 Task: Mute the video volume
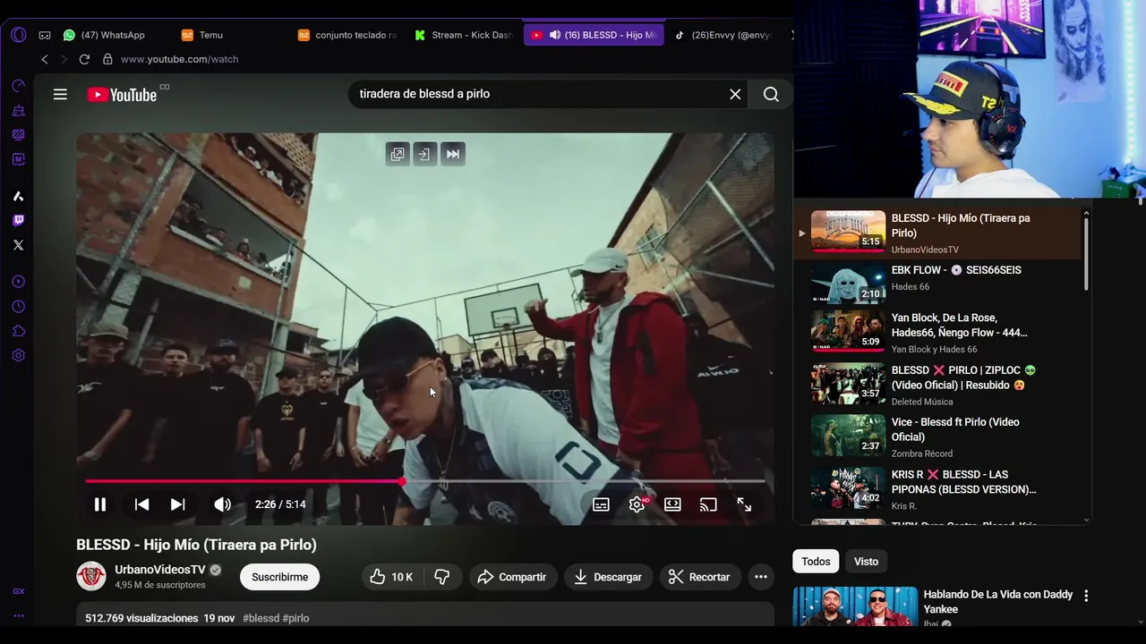(x=222, y=504)
